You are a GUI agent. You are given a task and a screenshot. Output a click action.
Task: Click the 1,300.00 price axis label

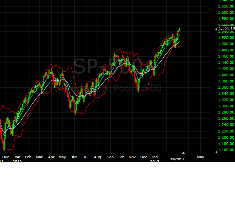click(226, 106)
